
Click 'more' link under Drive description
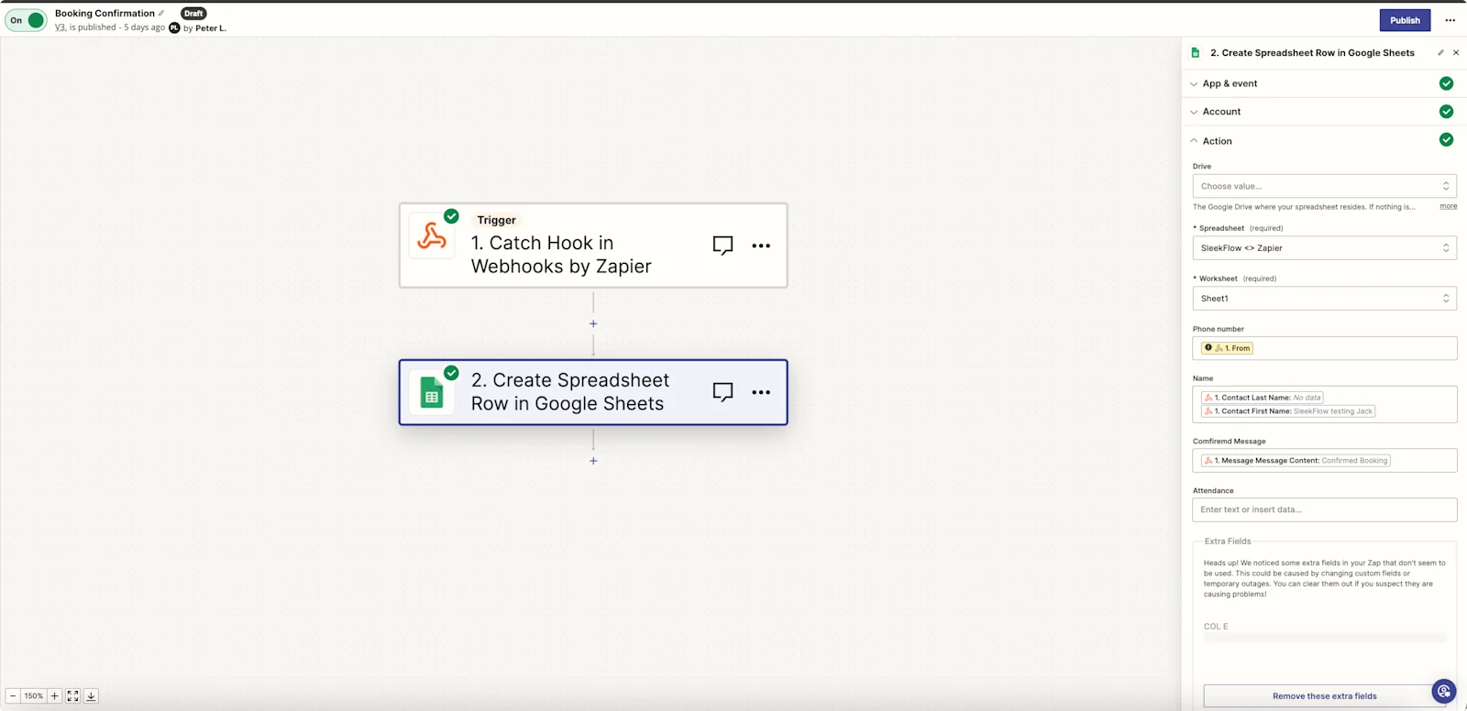click(1448, 206)
